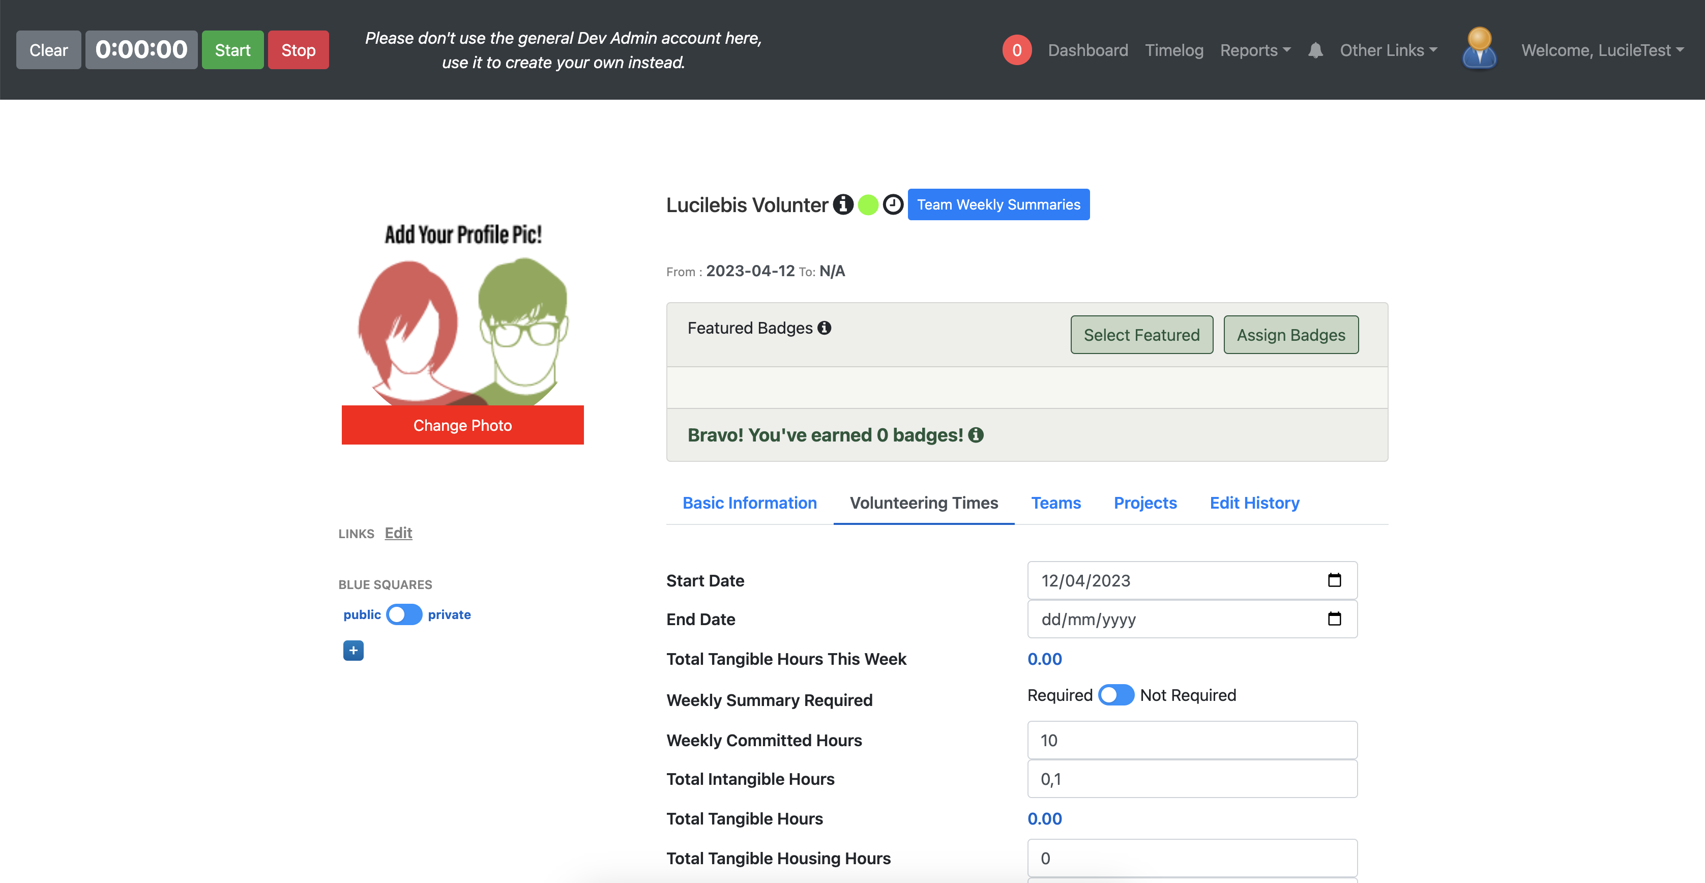Viewport: 1705px width, 883px height.
Task: Click the info icon beside Lucilebis Volunter
Action: [x=842, y=204]
